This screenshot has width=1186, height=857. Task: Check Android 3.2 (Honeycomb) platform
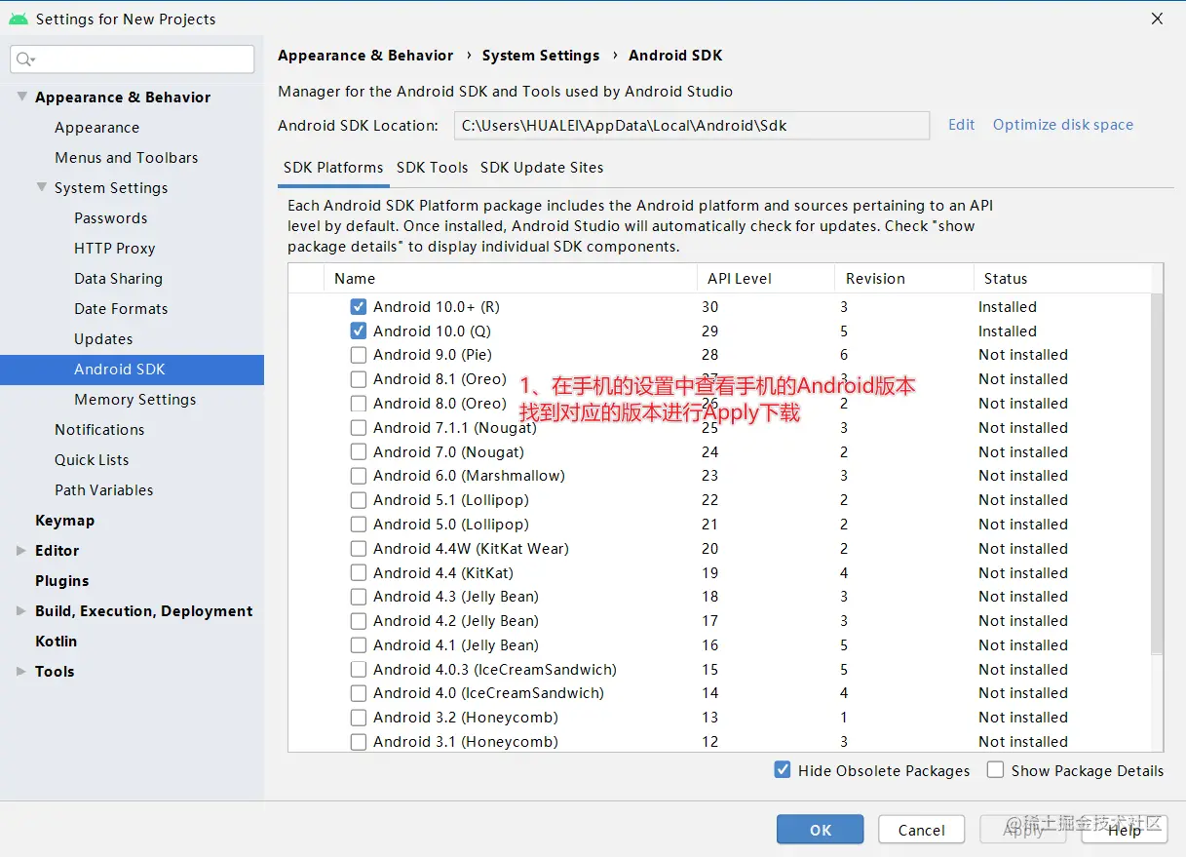359,718
